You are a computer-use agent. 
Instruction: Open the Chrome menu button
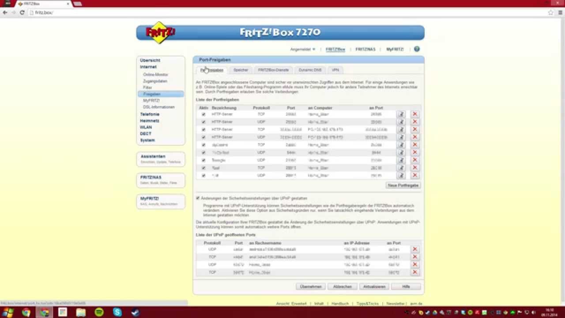(559, 12)
